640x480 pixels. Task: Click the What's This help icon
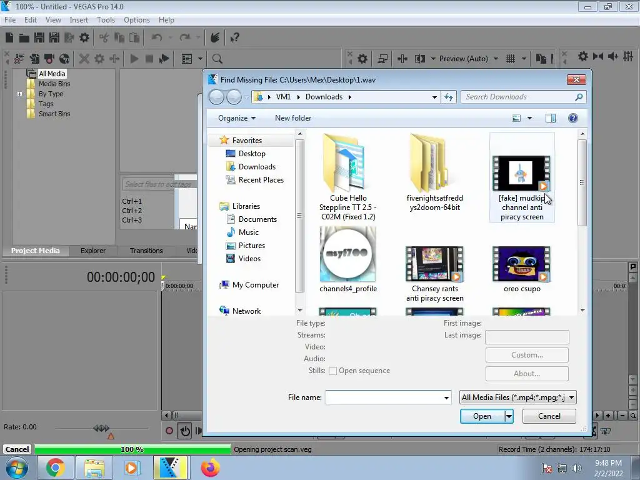(234, 38)
